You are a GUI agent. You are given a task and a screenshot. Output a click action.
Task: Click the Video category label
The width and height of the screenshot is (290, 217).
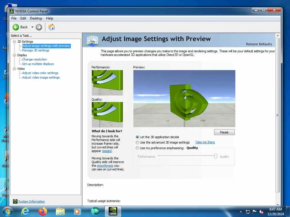click(21, 69)
